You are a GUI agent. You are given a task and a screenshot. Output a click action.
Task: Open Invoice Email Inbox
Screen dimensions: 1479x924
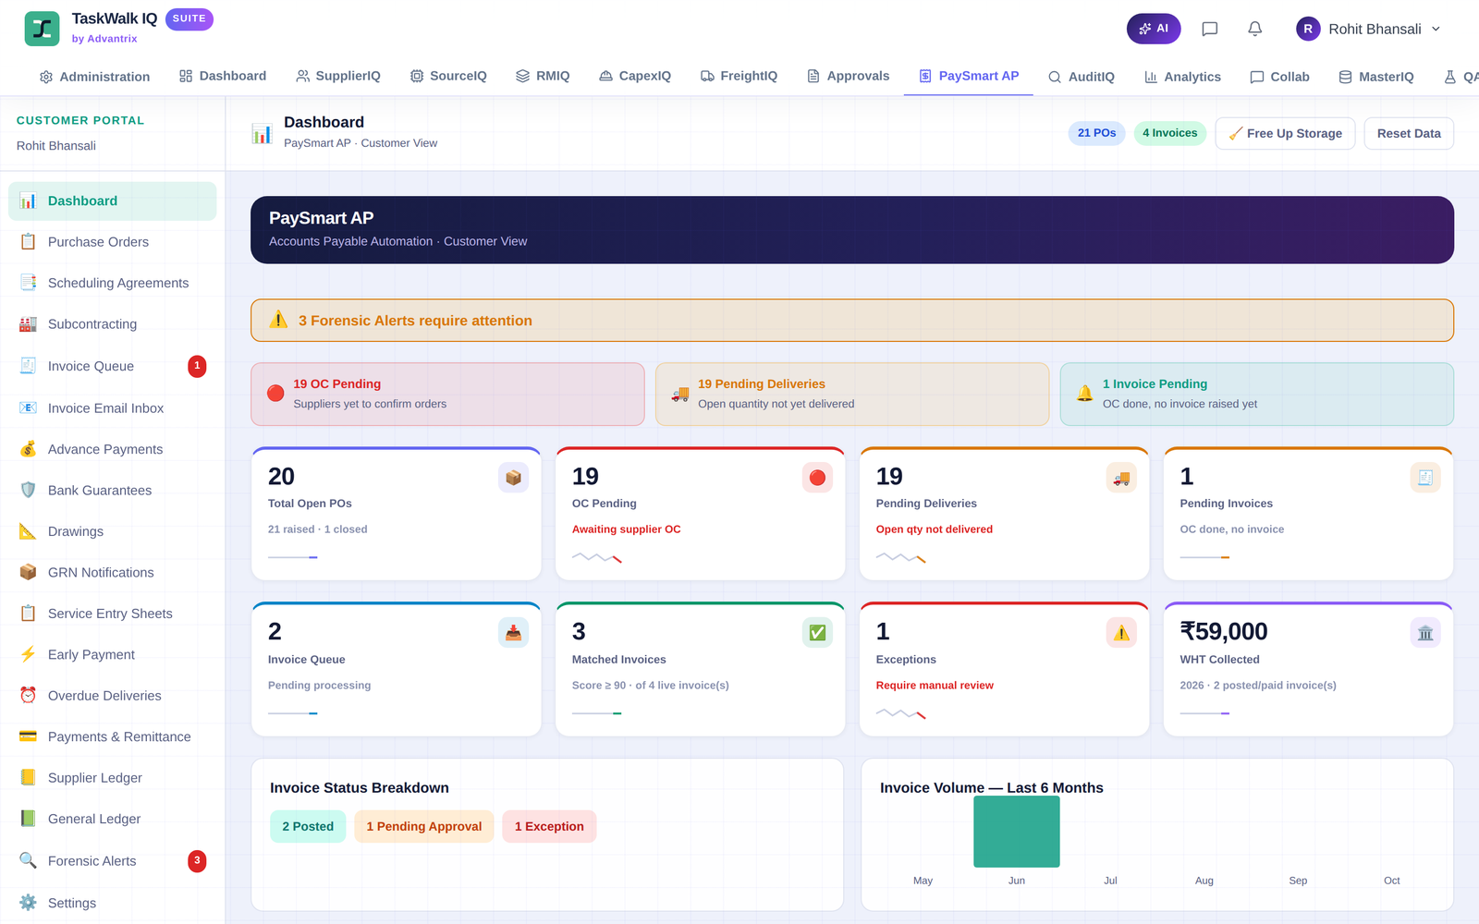[x=113, y=407]
